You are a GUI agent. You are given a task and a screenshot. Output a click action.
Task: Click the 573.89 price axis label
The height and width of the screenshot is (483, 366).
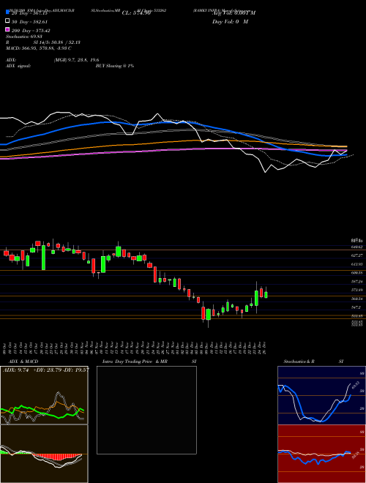(356, 290)
